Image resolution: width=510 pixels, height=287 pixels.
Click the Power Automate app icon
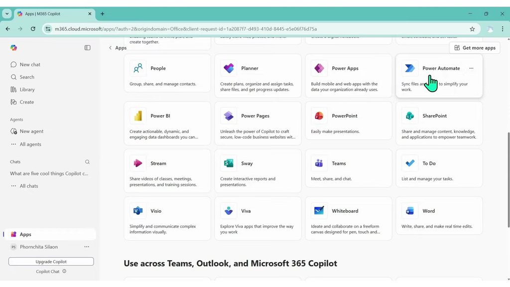(410, 68)
